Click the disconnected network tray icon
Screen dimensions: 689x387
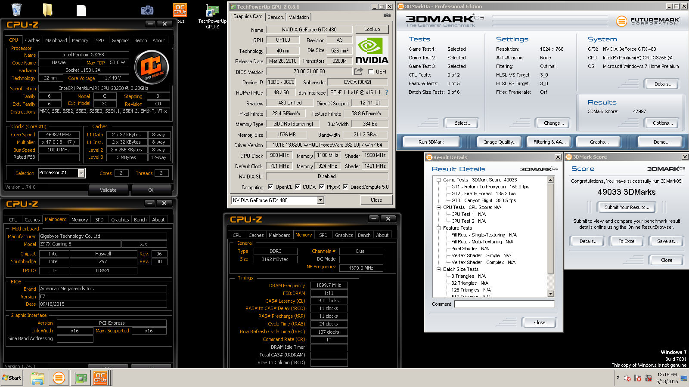click(x=648, y=378)
